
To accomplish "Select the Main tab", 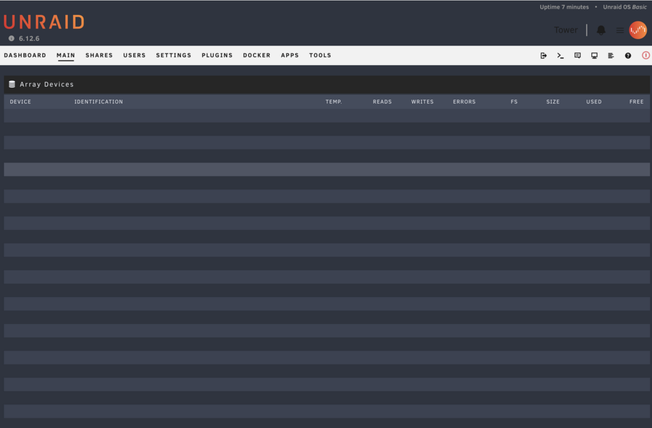I will tap(66, 55).
